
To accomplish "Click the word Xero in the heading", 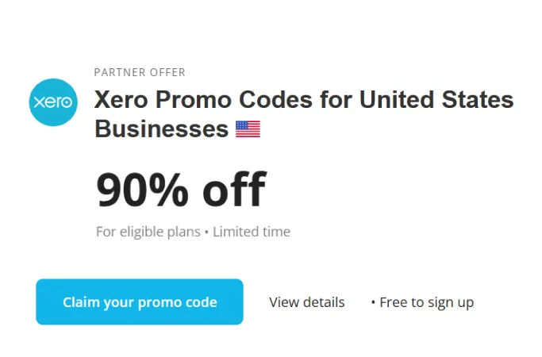I will [x=121, y=101].
